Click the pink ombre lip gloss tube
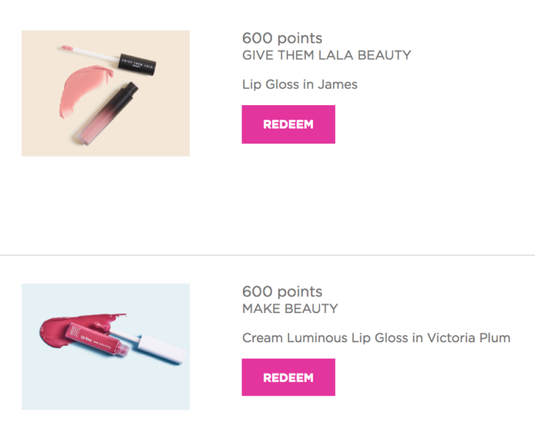 [107, 115]
